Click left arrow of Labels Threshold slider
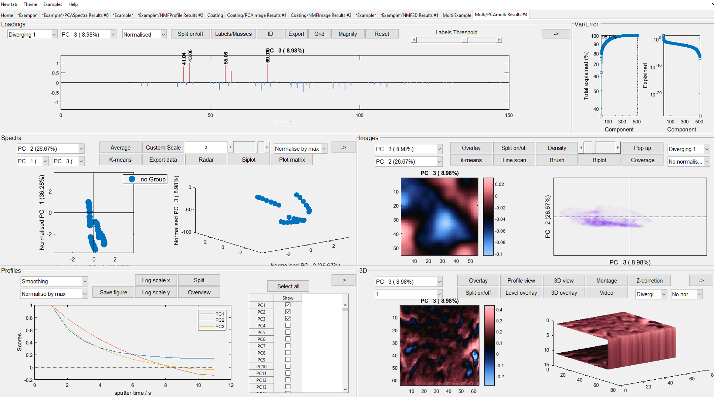This screenshot has width=714, height=397. (x=414, y=40)
